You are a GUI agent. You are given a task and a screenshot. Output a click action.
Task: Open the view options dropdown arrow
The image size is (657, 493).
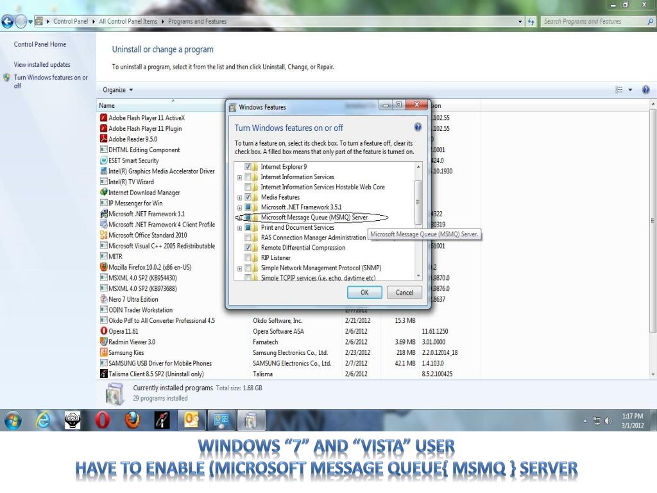pyautogui.click(x=630, y=90)
